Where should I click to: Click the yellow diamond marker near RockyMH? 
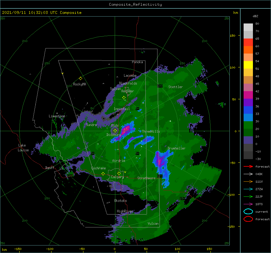80,79
